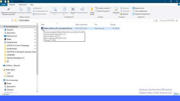Click Edit in ribbon
Screen dimensions: 180x101
tap(125, 11)
